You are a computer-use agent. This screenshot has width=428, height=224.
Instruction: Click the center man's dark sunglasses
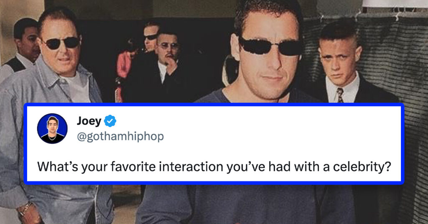click(x=271, y=46)
